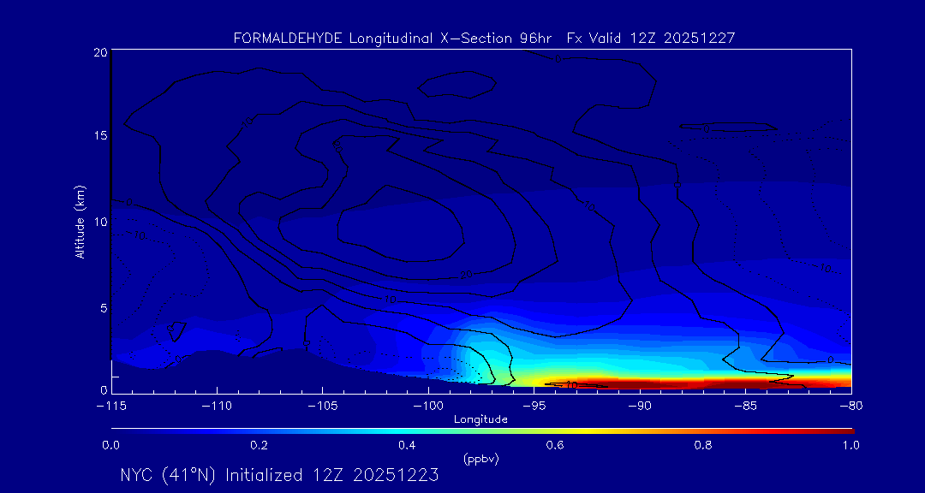925x493 pixels.
Task: Click the '(ppbv)' units label
Action: point(481,460)
